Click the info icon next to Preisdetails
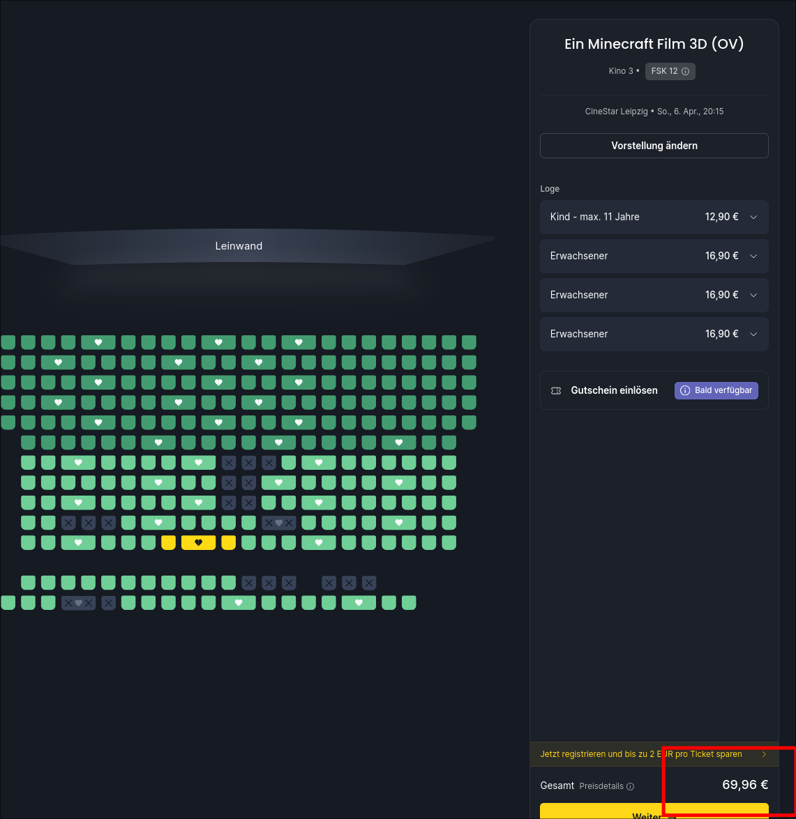 point(630,786)
